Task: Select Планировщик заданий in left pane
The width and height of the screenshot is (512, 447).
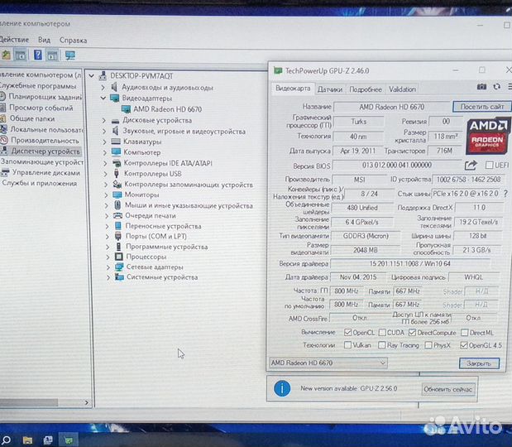Action: pos(45,97)
